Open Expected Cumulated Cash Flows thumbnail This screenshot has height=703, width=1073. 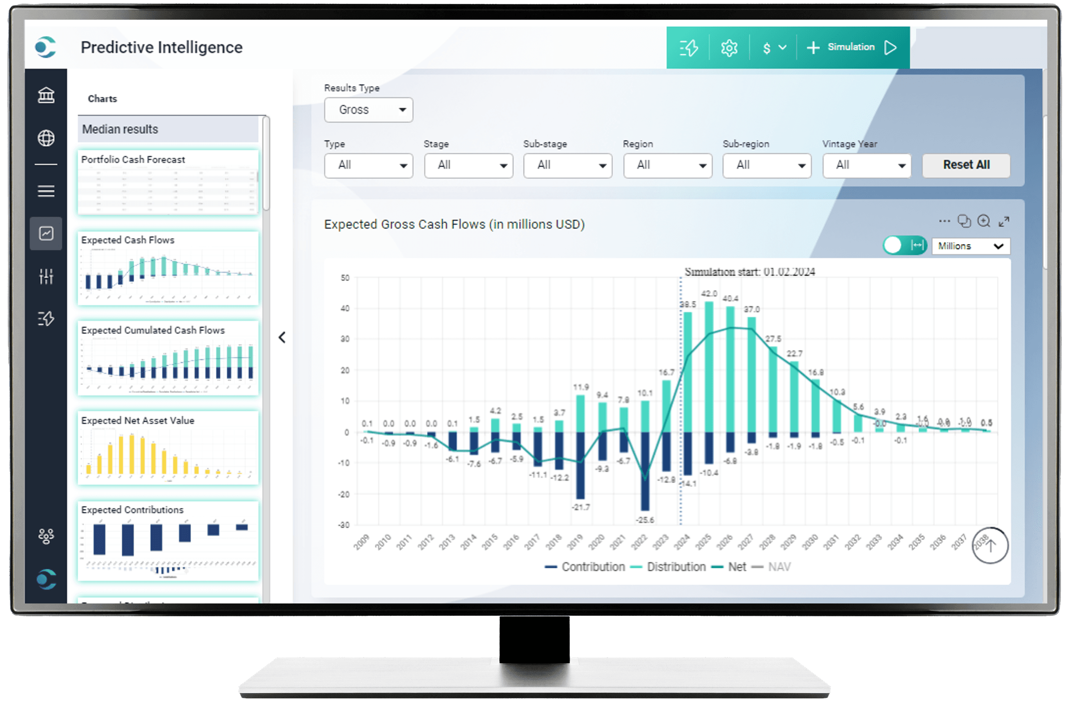pos(169,358)
